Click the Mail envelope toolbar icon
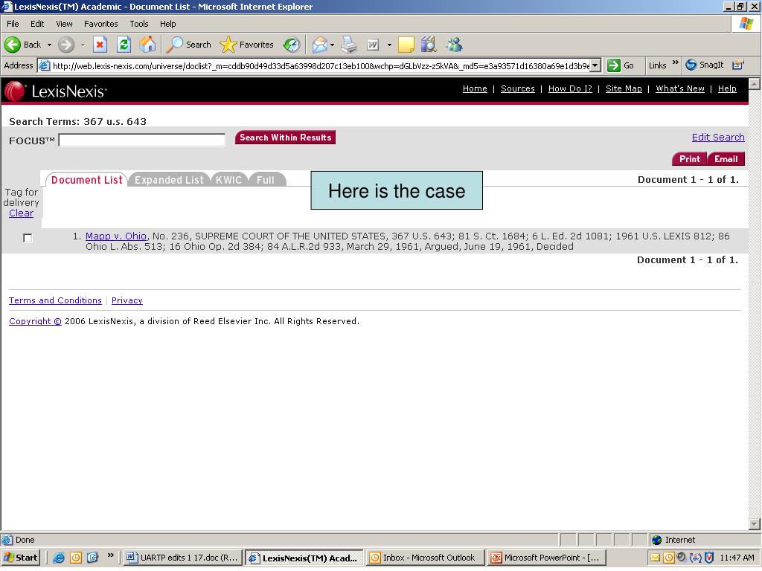Viewport: 762px width, 571px height. (320, 45)
